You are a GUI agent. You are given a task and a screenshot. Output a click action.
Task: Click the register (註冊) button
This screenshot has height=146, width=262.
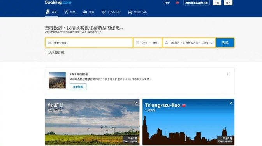click(217, 3)
